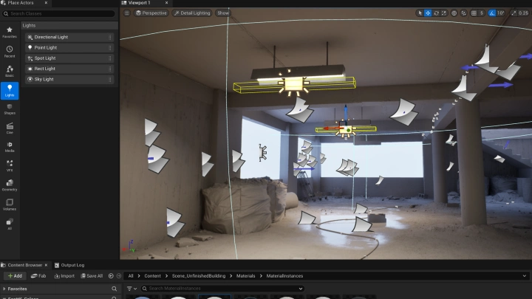Toggle rotation angle snapping

tap(492, 13)
